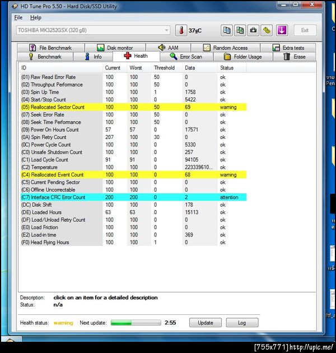
Task: Click the Update button
Action: tap(206, 323)
